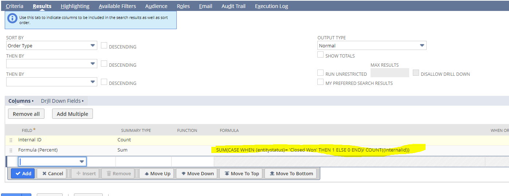Select the Columns subtab
The image size is (509, 196).
21,101
